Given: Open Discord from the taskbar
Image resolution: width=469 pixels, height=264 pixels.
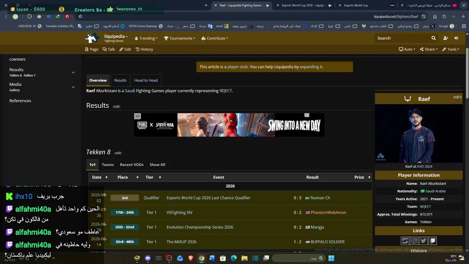Looking at the screenshot, I should click(148, 258).
